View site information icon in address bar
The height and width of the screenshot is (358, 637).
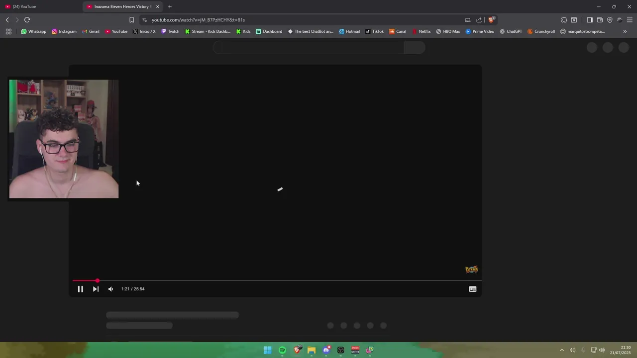(x=144, y=20)
